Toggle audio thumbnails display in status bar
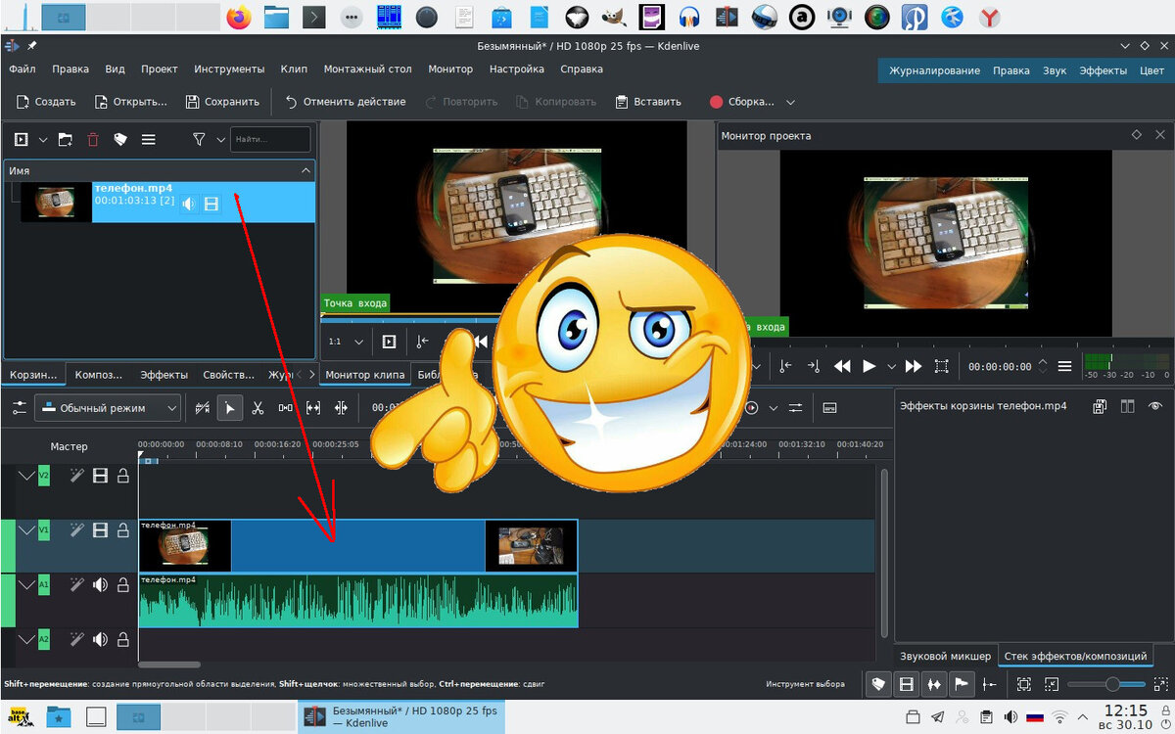1175x734 pixels. click(x=934, y=685)
